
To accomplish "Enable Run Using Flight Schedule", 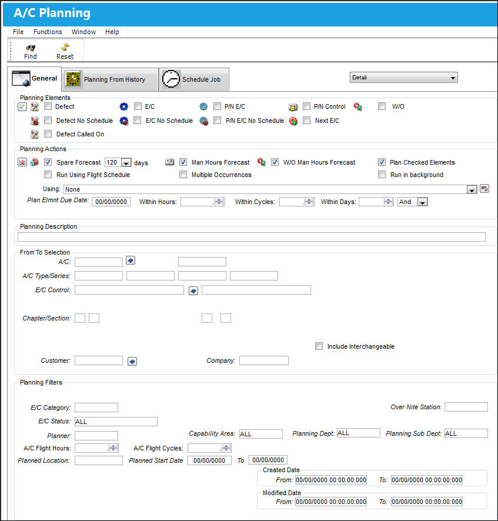I will pyautogui.click(x=48, y=175).
